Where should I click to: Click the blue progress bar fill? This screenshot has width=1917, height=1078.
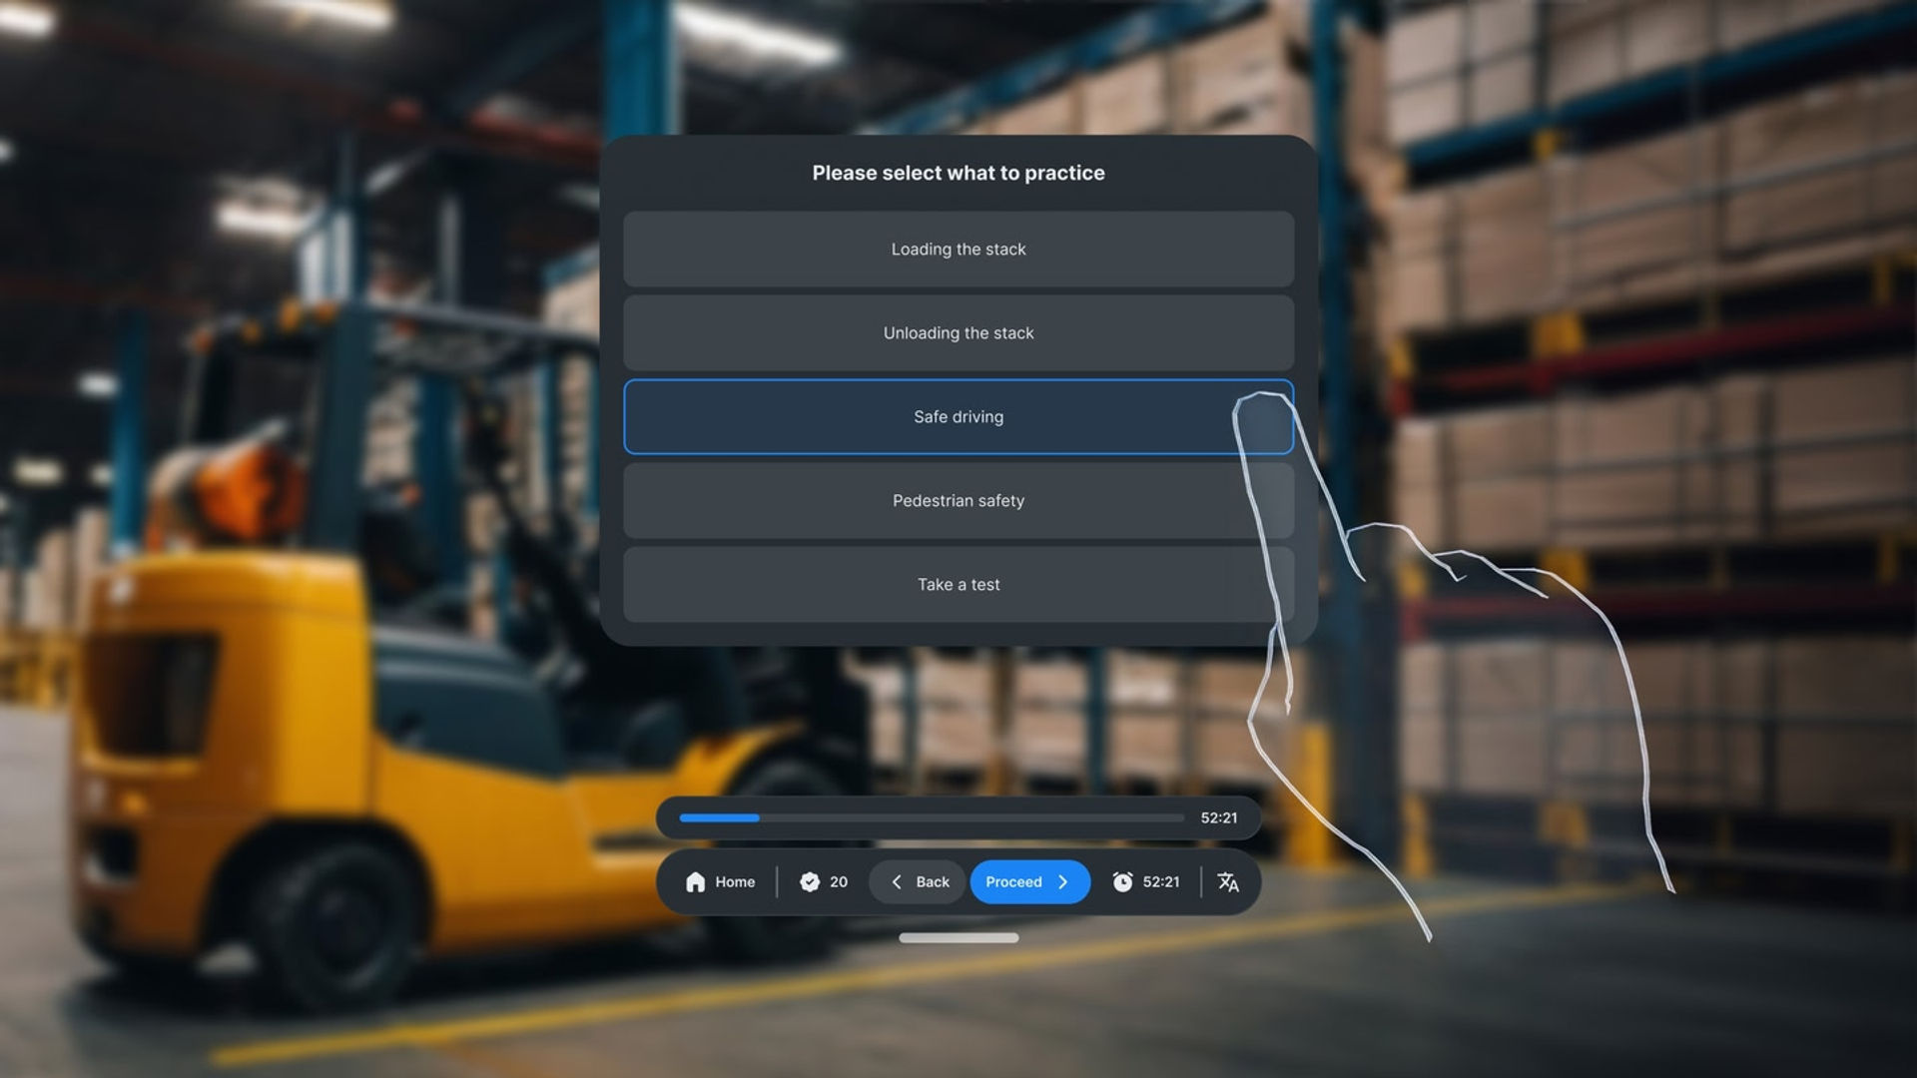(719, 817)
